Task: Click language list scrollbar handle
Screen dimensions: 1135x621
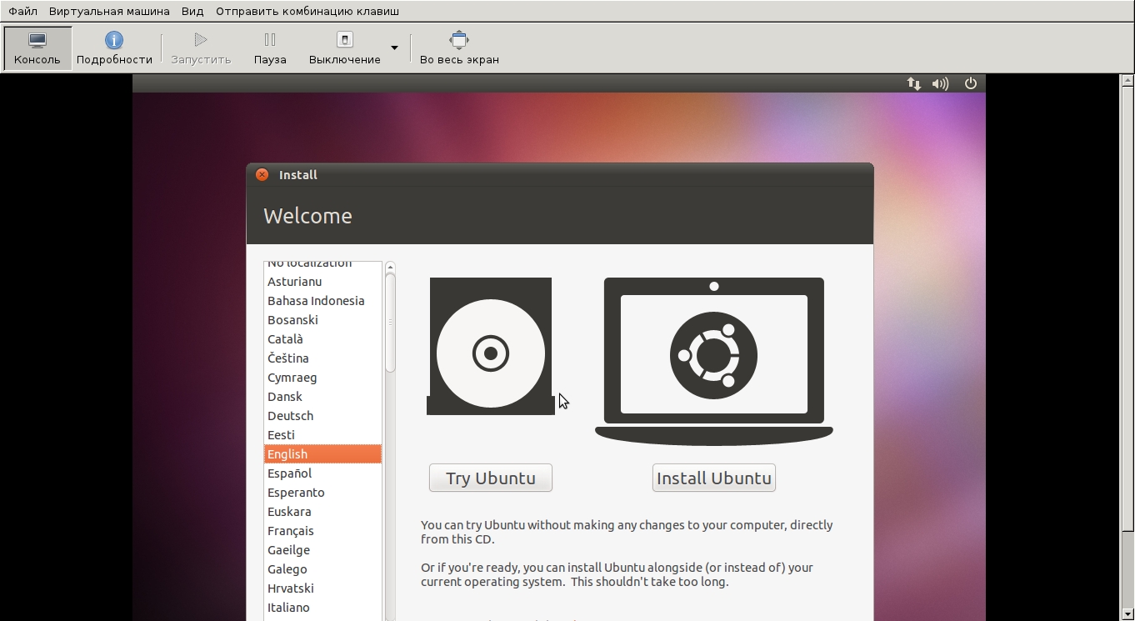Action: tap(390, 323)
